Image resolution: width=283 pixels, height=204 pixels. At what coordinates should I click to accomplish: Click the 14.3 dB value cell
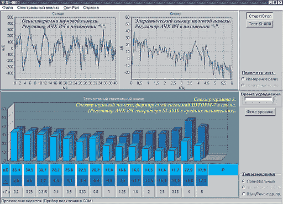tap(149, 170)
